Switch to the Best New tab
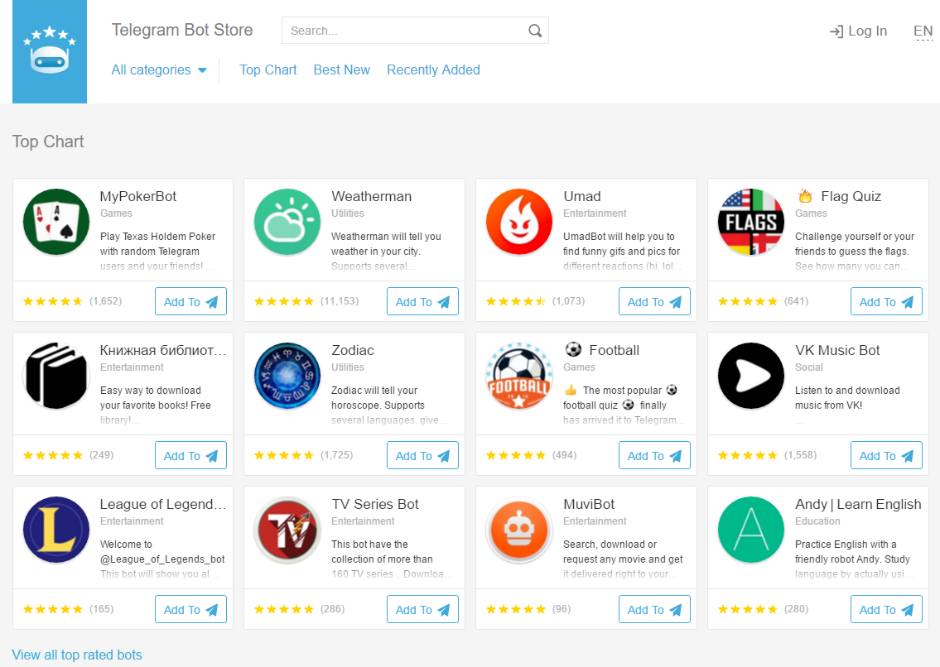Viewport: 940px width, 667px height. [342, 70]
